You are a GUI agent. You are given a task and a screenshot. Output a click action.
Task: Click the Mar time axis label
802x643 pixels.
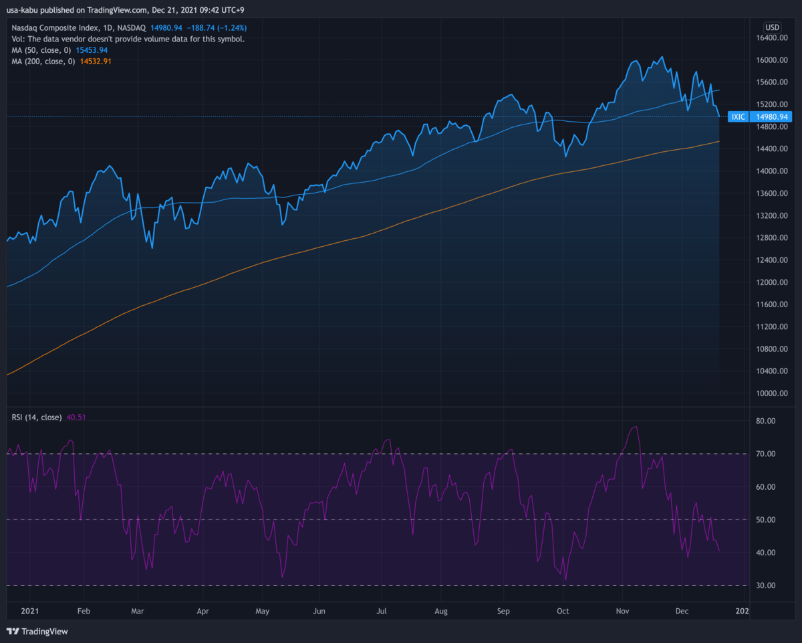(138, 611)
